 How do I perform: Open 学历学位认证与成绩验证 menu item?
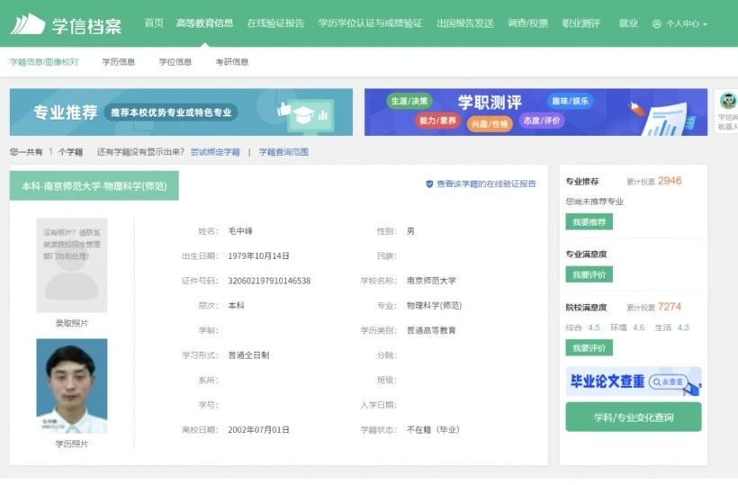[x=370, y=23]
